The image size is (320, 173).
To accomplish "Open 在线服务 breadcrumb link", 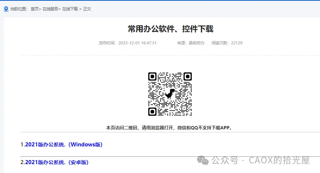I will pyautogui.click(x=50, y=9).
